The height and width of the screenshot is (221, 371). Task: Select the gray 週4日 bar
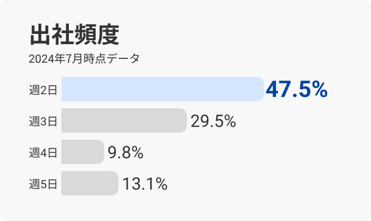point(83,152)
